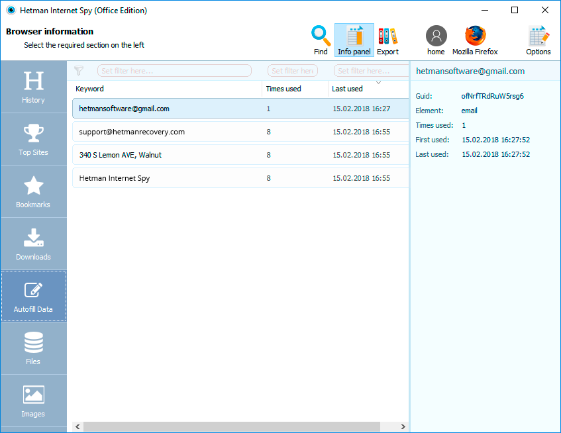Image resolution: width=561 pixels, height=433 pixels.
Task: Open the Top Sites section
Action: [x=33, y=140]
